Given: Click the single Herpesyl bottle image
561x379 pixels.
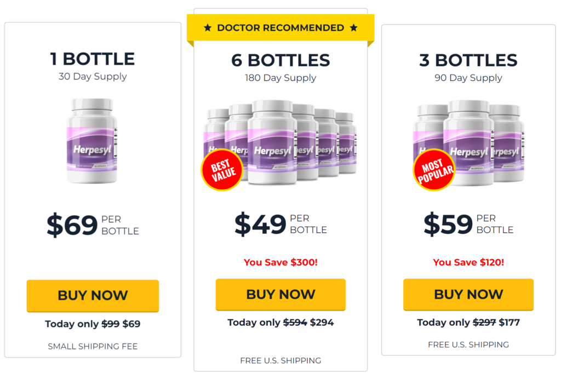Looking at the screenshot, I should [92, 141].
